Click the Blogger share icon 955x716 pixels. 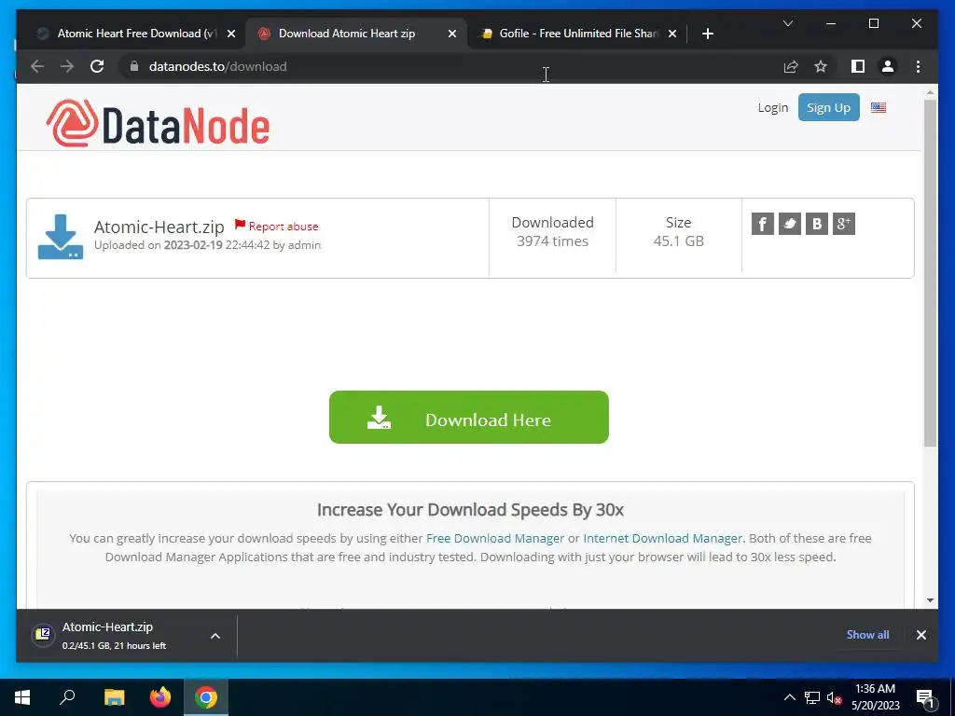pyautogui.click(x=817, y=224)
